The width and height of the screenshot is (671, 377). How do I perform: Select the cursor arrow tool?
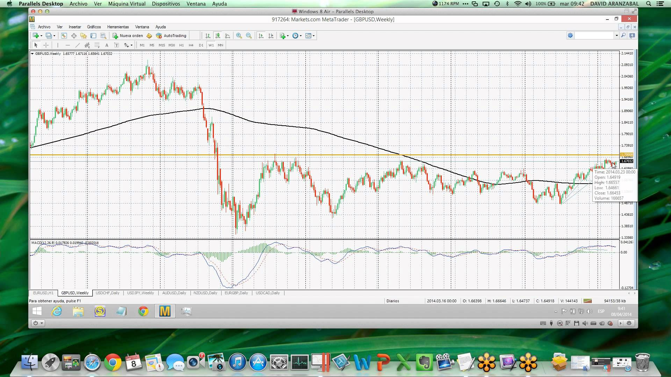[x=36, y=45]
